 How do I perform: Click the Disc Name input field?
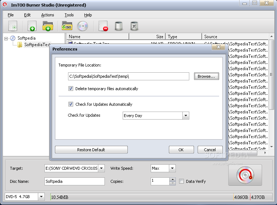point(75,181)
